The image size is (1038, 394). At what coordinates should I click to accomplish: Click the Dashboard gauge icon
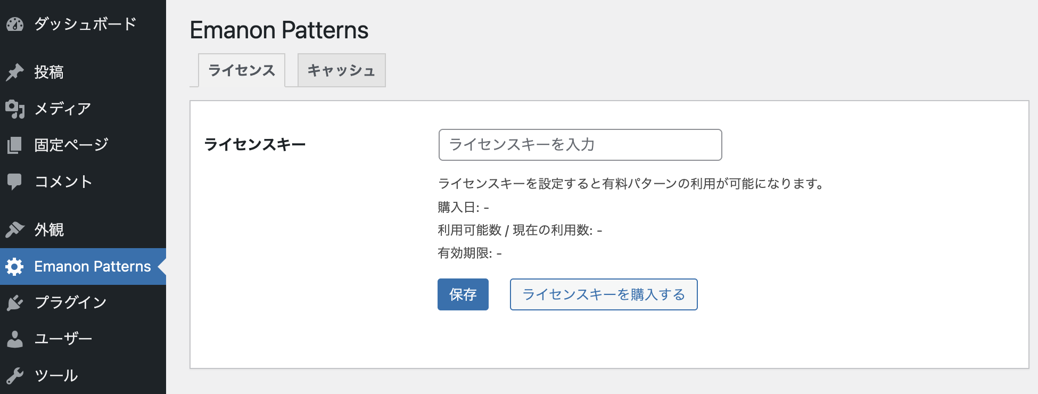click(15, 24)
